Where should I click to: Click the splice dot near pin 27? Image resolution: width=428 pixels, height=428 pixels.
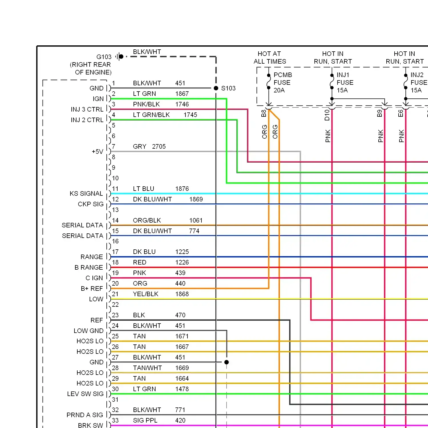227,362
